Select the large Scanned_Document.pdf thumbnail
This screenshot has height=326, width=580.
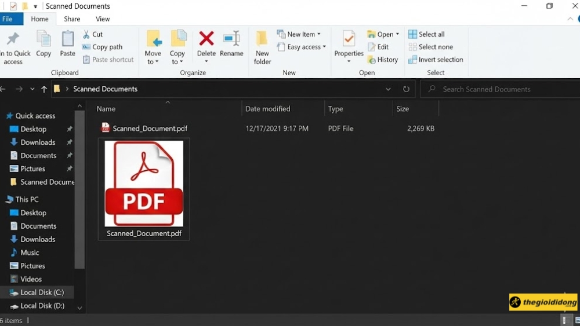pos(144,184)
